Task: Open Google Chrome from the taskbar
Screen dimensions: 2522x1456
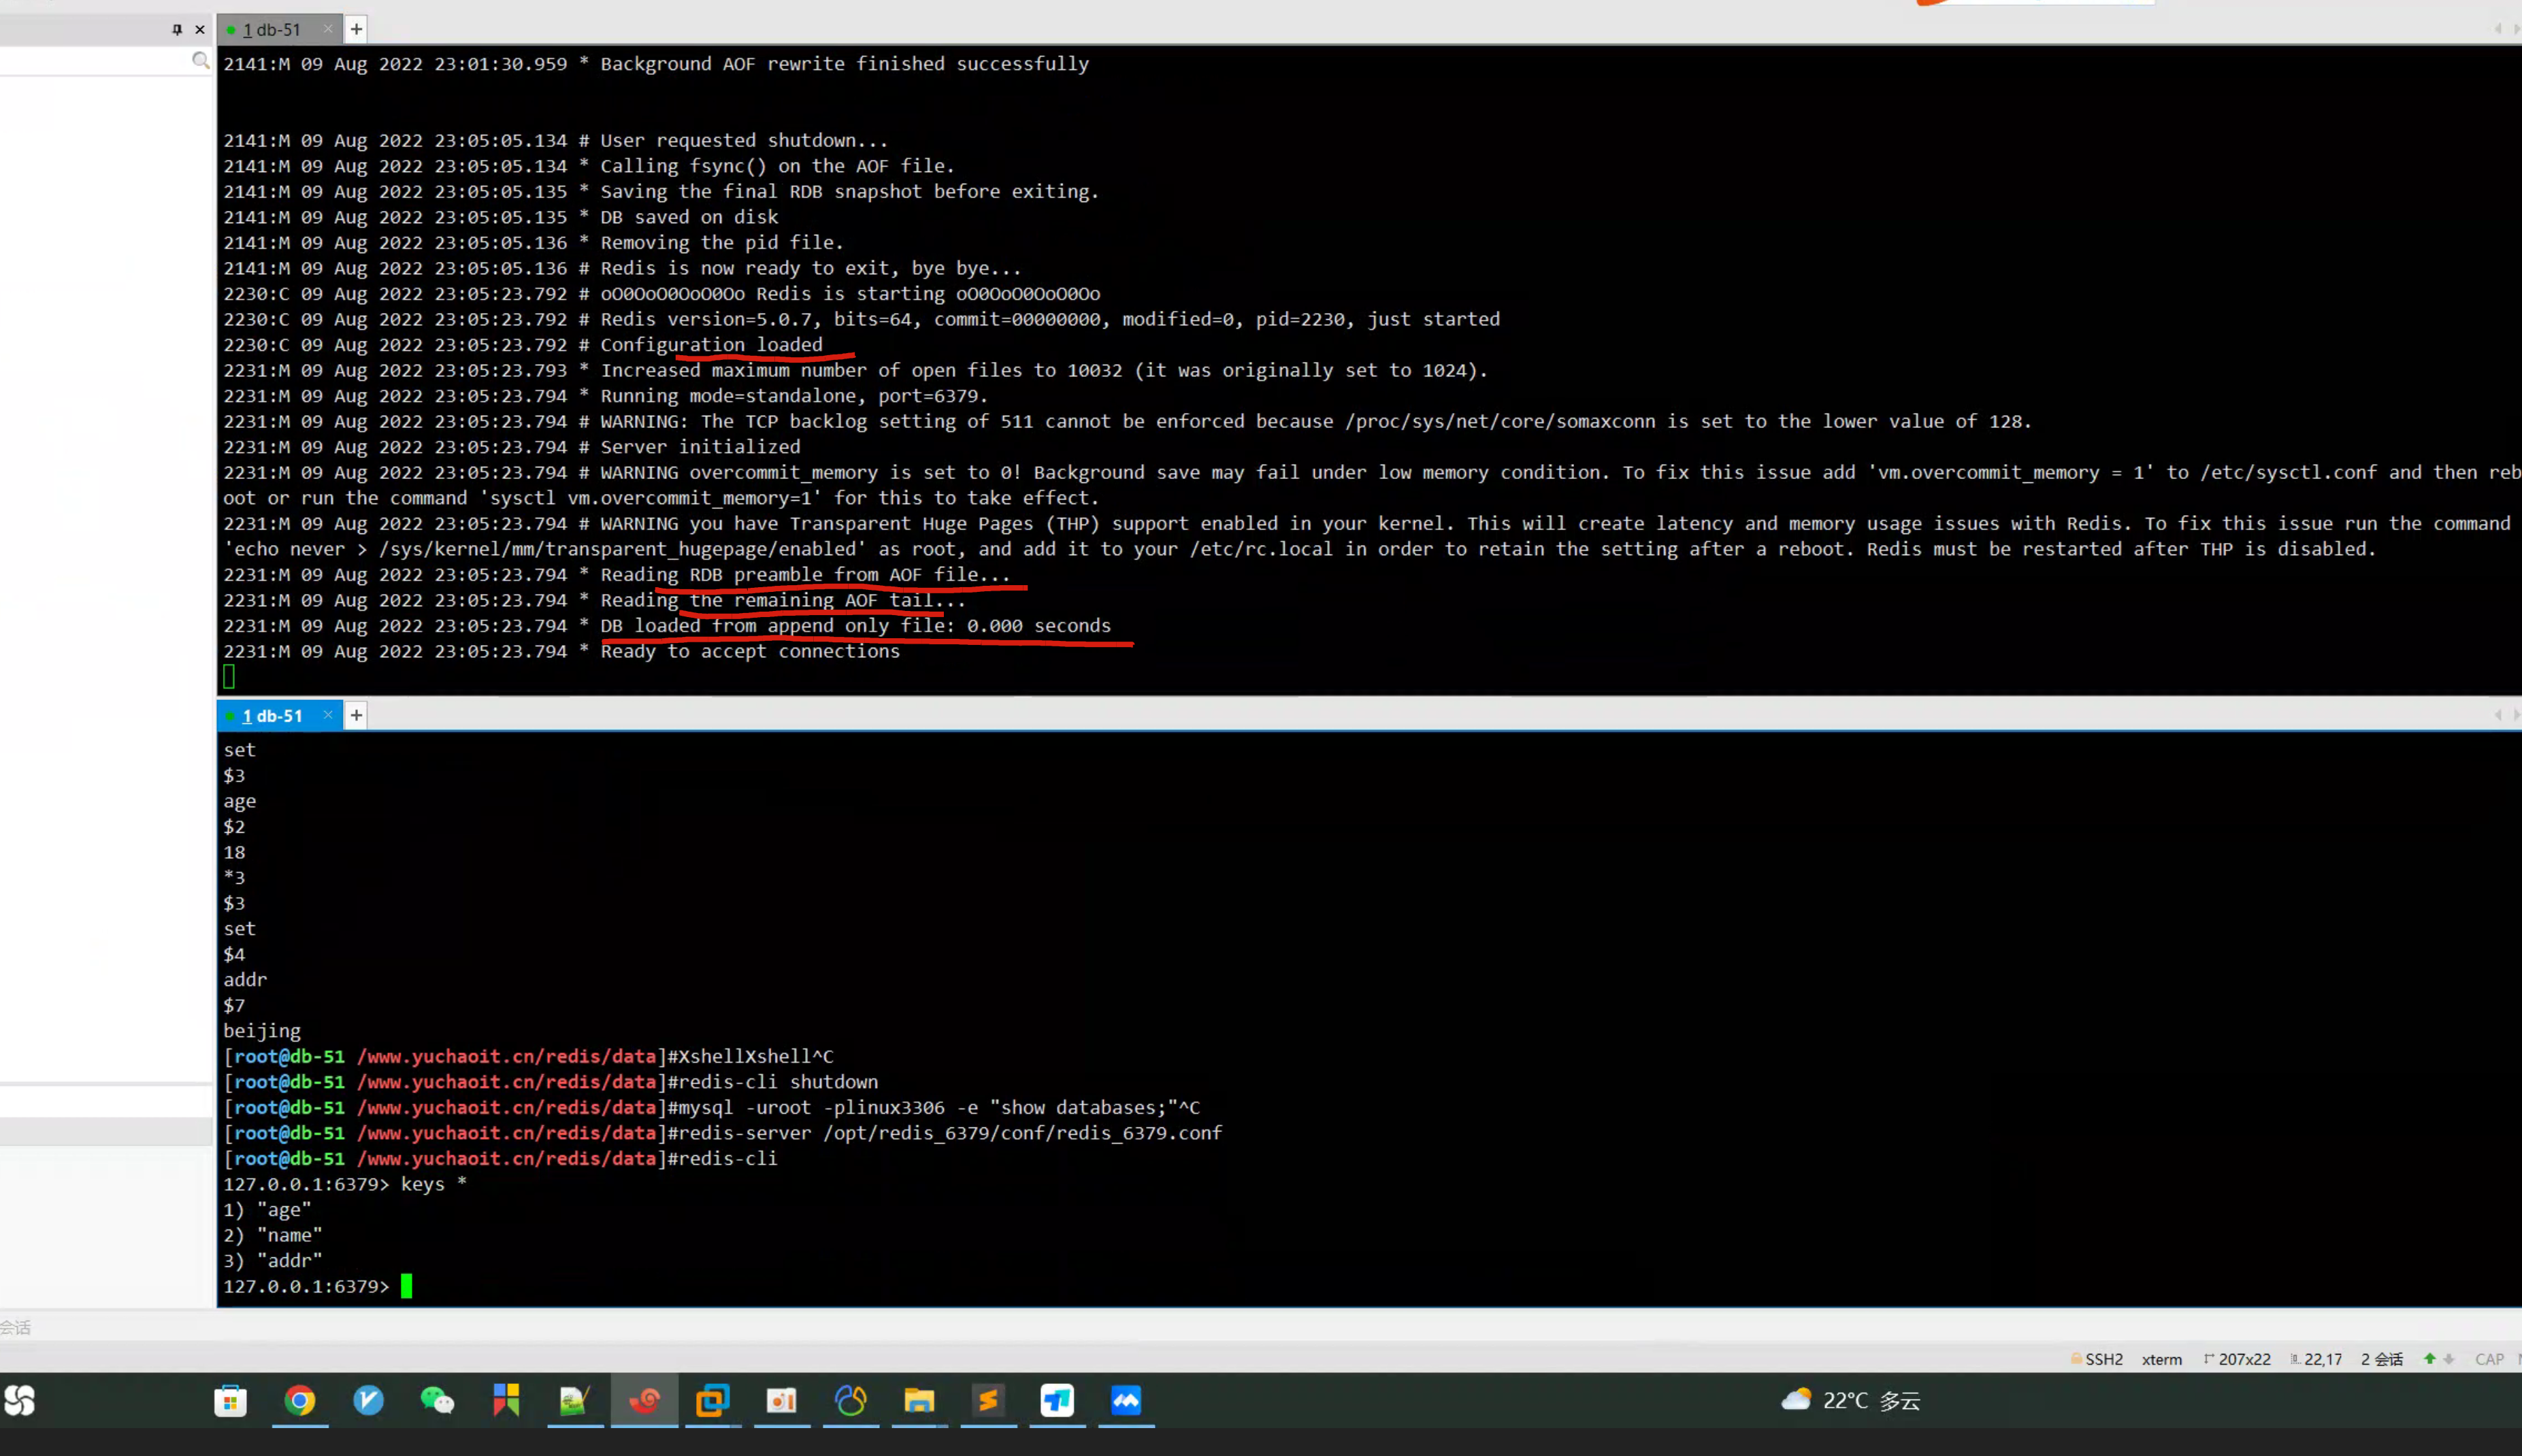Action: (x=300, y=1400)
